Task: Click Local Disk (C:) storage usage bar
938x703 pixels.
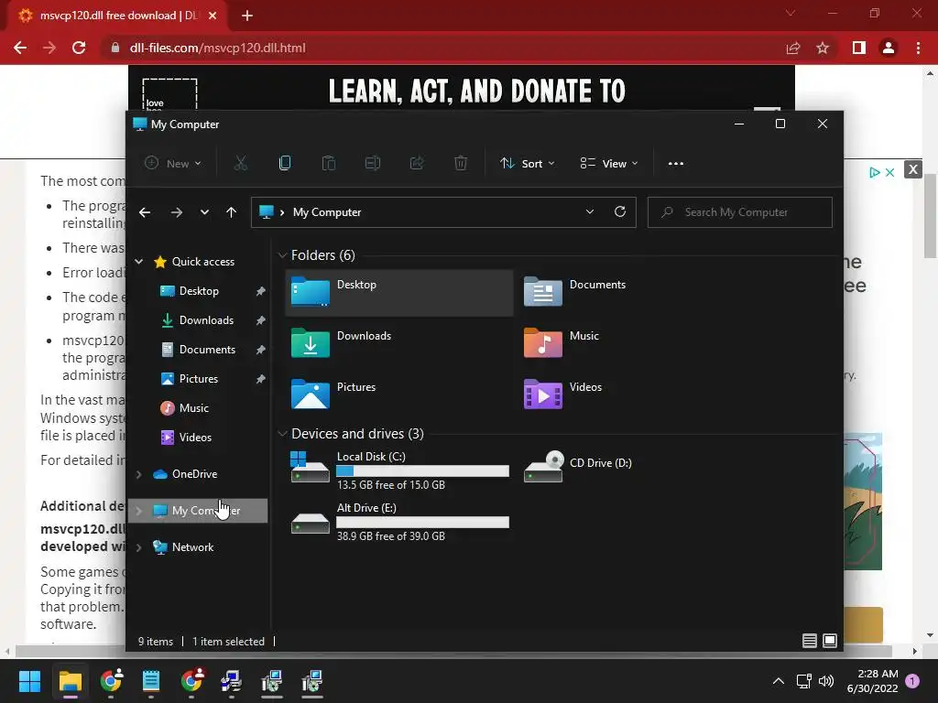Action: coord(422,471)
